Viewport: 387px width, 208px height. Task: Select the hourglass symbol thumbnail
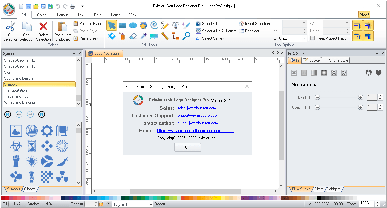[32, 146]
